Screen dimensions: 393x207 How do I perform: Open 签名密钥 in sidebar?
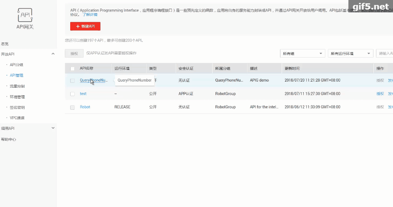coord(17,107)
